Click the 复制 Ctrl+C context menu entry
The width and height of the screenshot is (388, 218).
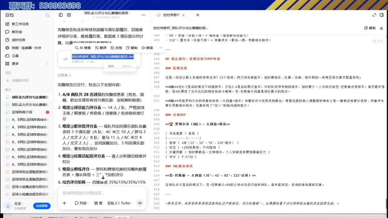point(119,66)
